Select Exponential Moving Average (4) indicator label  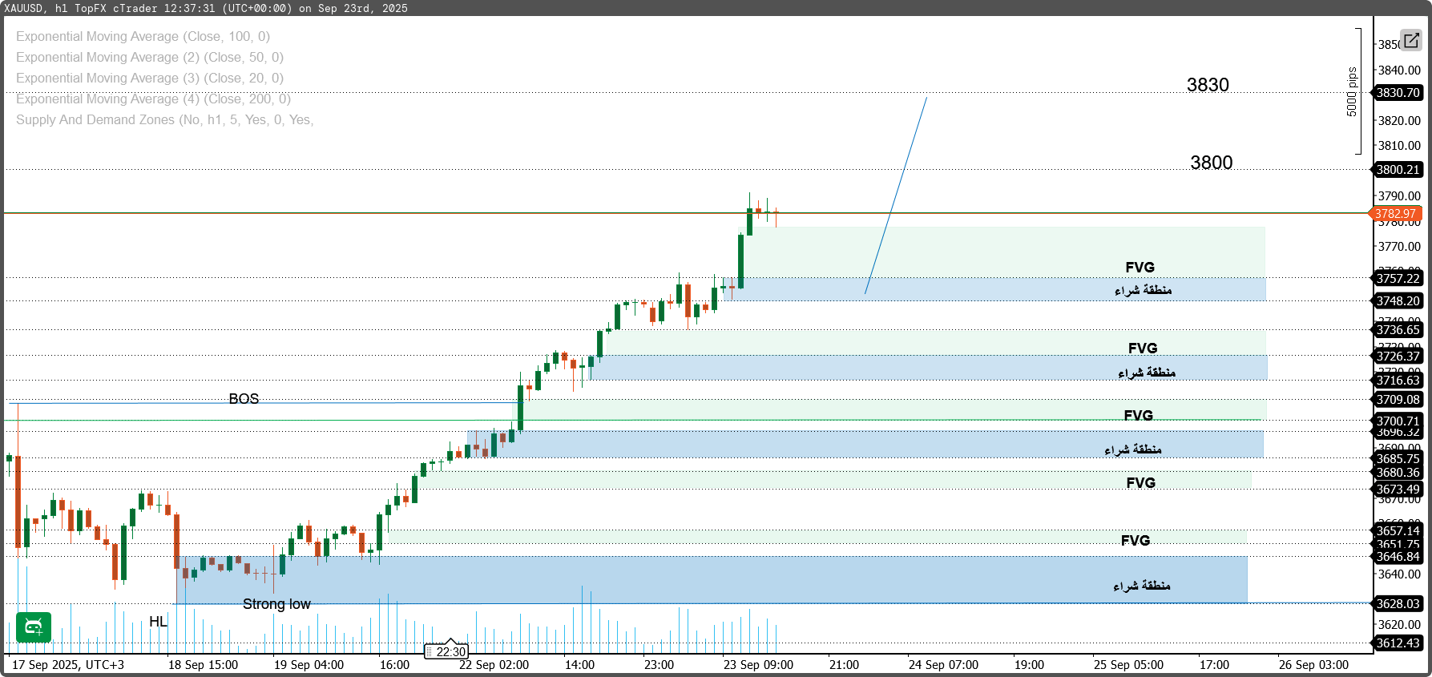point(153,99)
